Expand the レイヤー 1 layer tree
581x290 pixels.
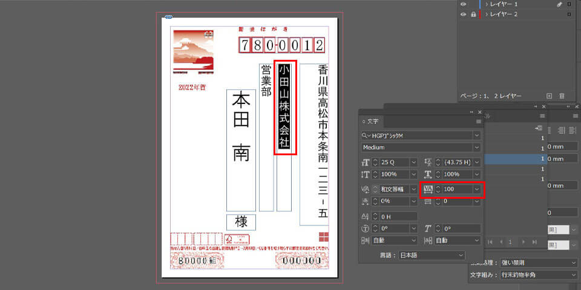coord(487,4)
